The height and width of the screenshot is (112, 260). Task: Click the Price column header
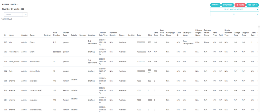pyautogui.click(x=139, y=35)
